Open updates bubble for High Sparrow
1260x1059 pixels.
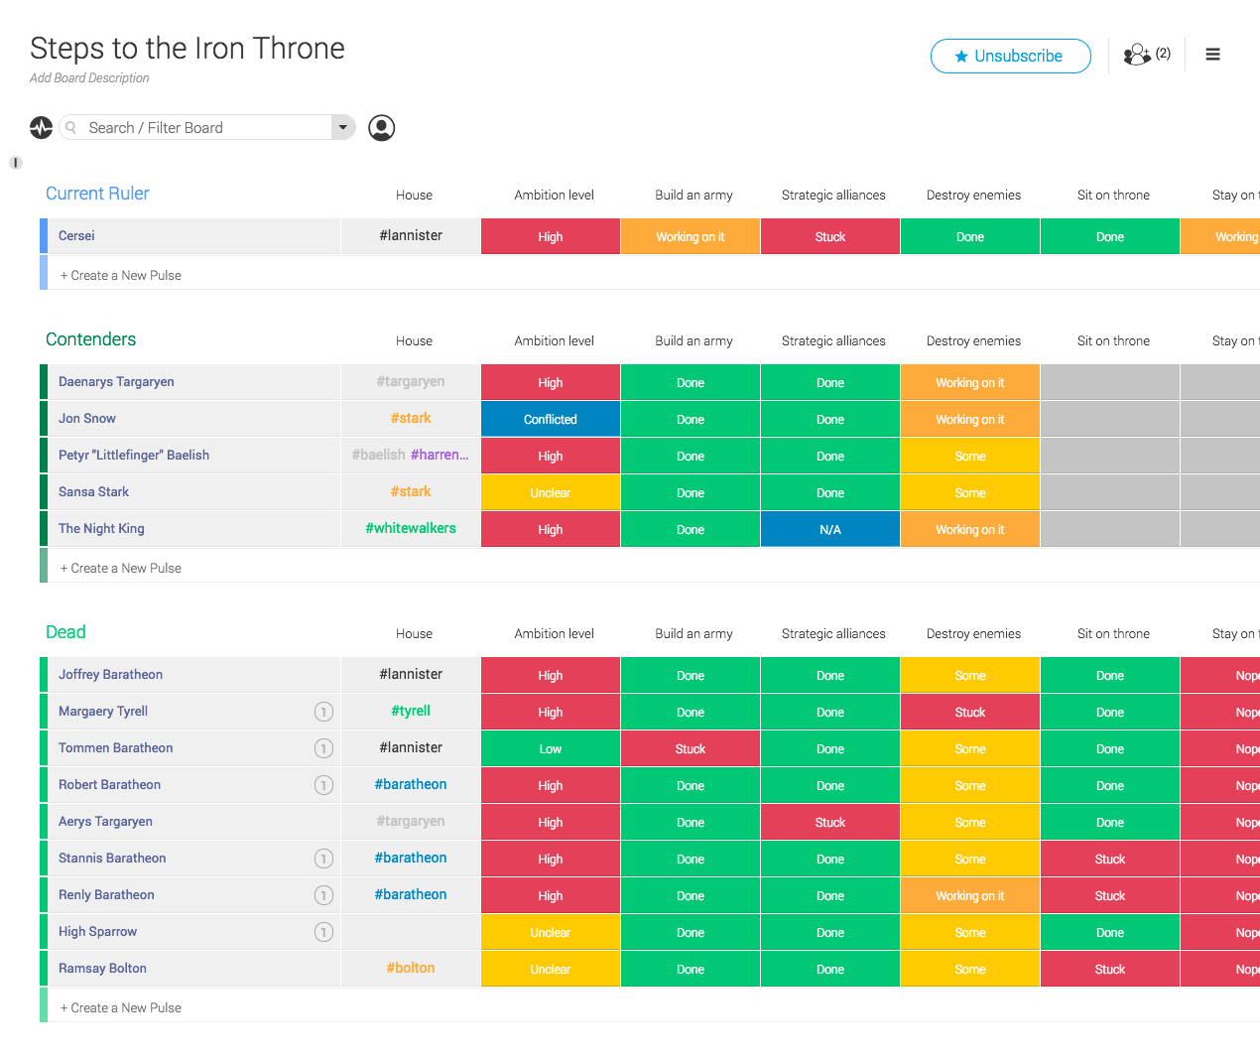(323, 932)
